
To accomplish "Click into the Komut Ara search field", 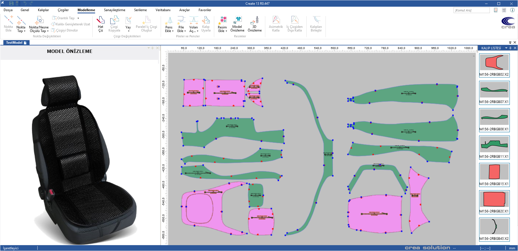I will (x=471, y=10).
